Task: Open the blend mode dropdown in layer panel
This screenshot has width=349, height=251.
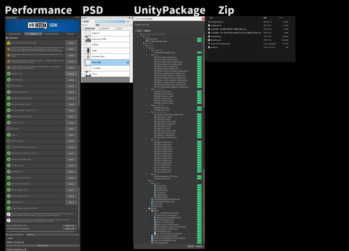Action: pos(113,25)
